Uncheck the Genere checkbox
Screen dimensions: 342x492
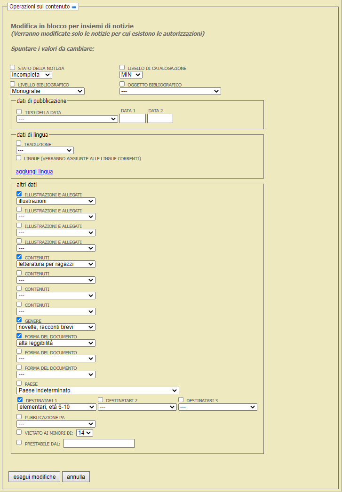tap(19, 320)
